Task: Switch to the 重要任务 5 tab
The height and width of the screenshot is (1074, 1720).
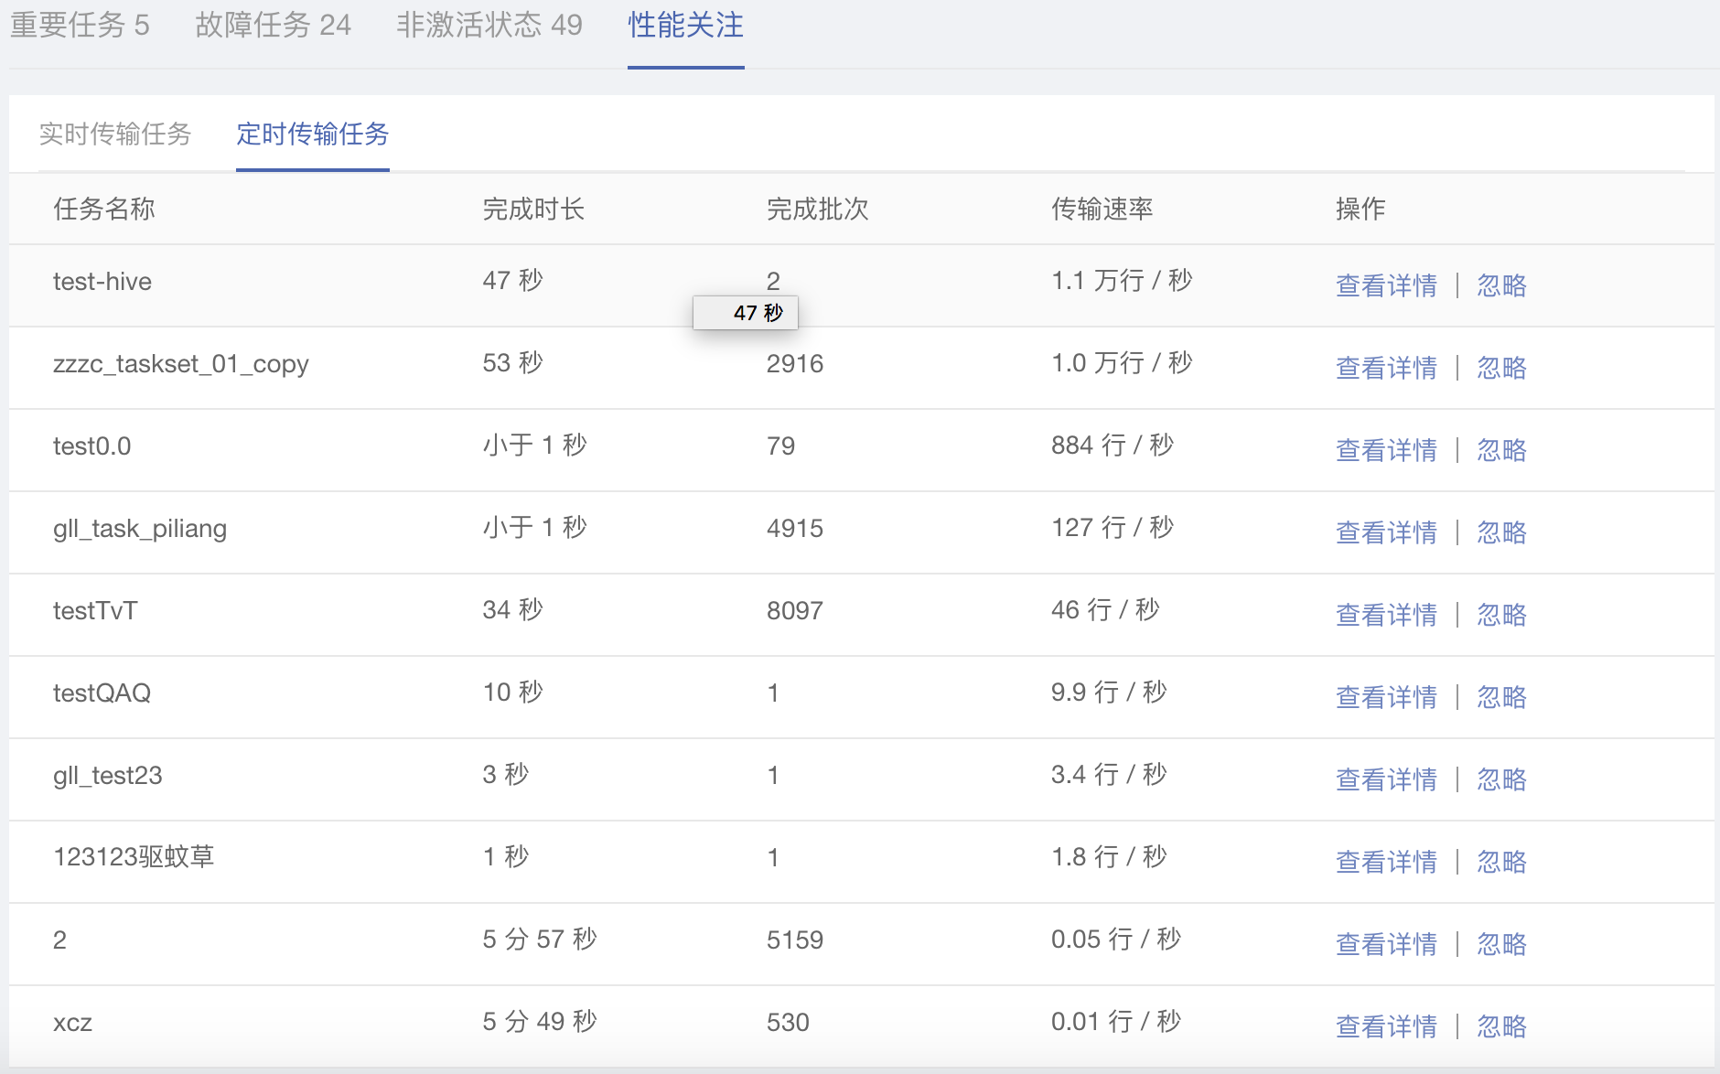Action: click(x=80, y=26)
